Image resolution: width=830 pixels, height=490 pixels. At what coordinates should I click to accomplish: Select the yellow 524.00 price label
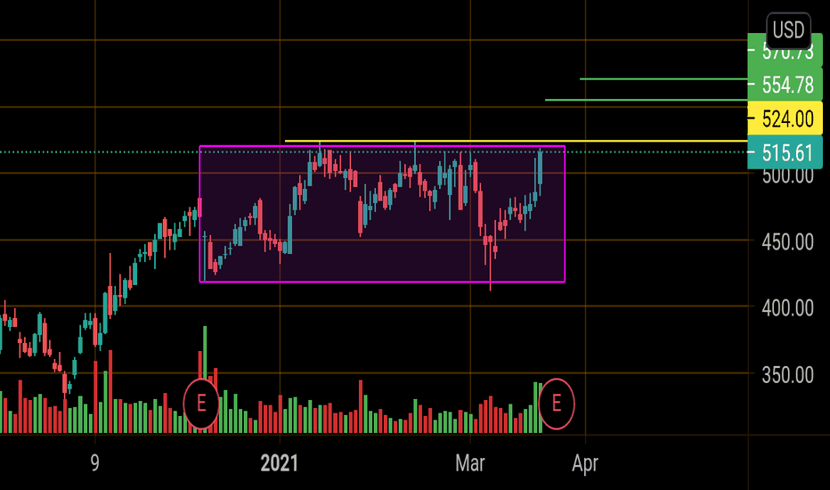click(785, 118)
